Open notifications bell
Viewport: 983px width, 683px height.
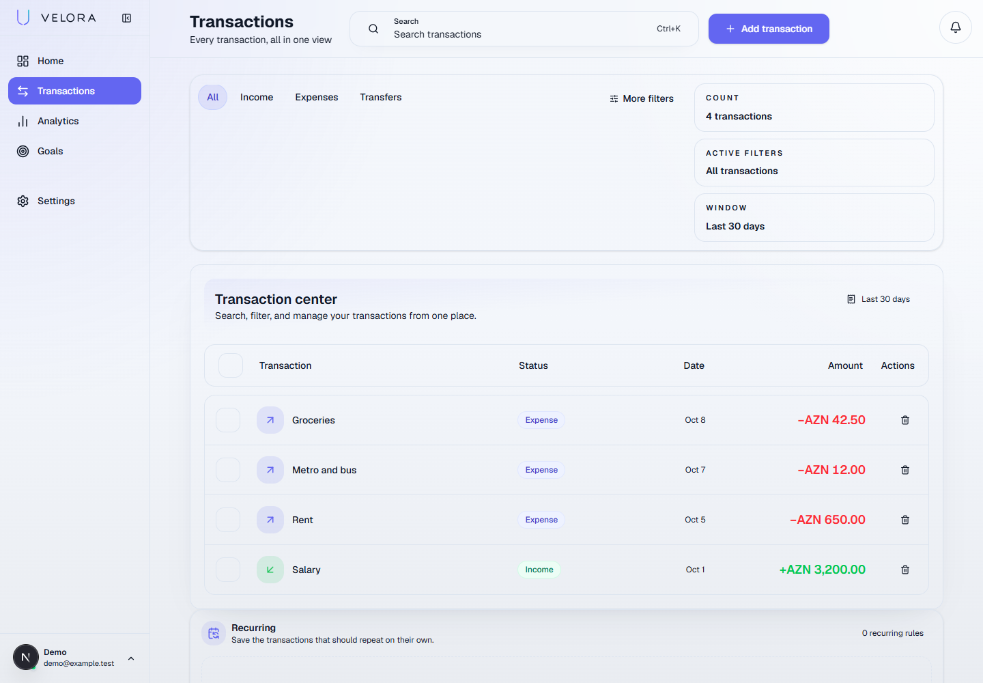pos(956,27)
